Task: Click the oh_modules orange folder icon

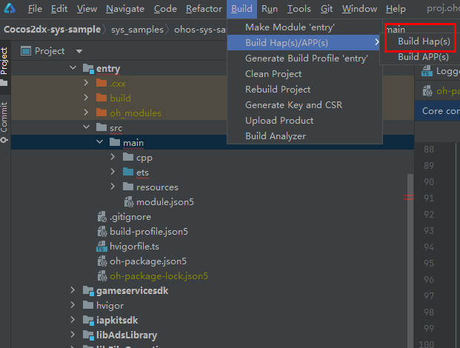Action: click(x=101, y=113)
